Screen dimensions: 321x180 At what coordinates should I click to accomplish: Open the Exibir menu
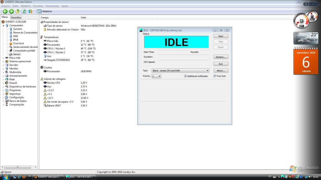coord(15,6)
